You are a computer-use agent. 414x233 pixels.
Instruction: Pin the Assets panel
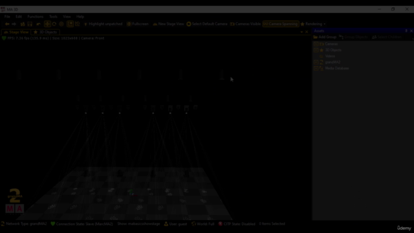(406, 31)
